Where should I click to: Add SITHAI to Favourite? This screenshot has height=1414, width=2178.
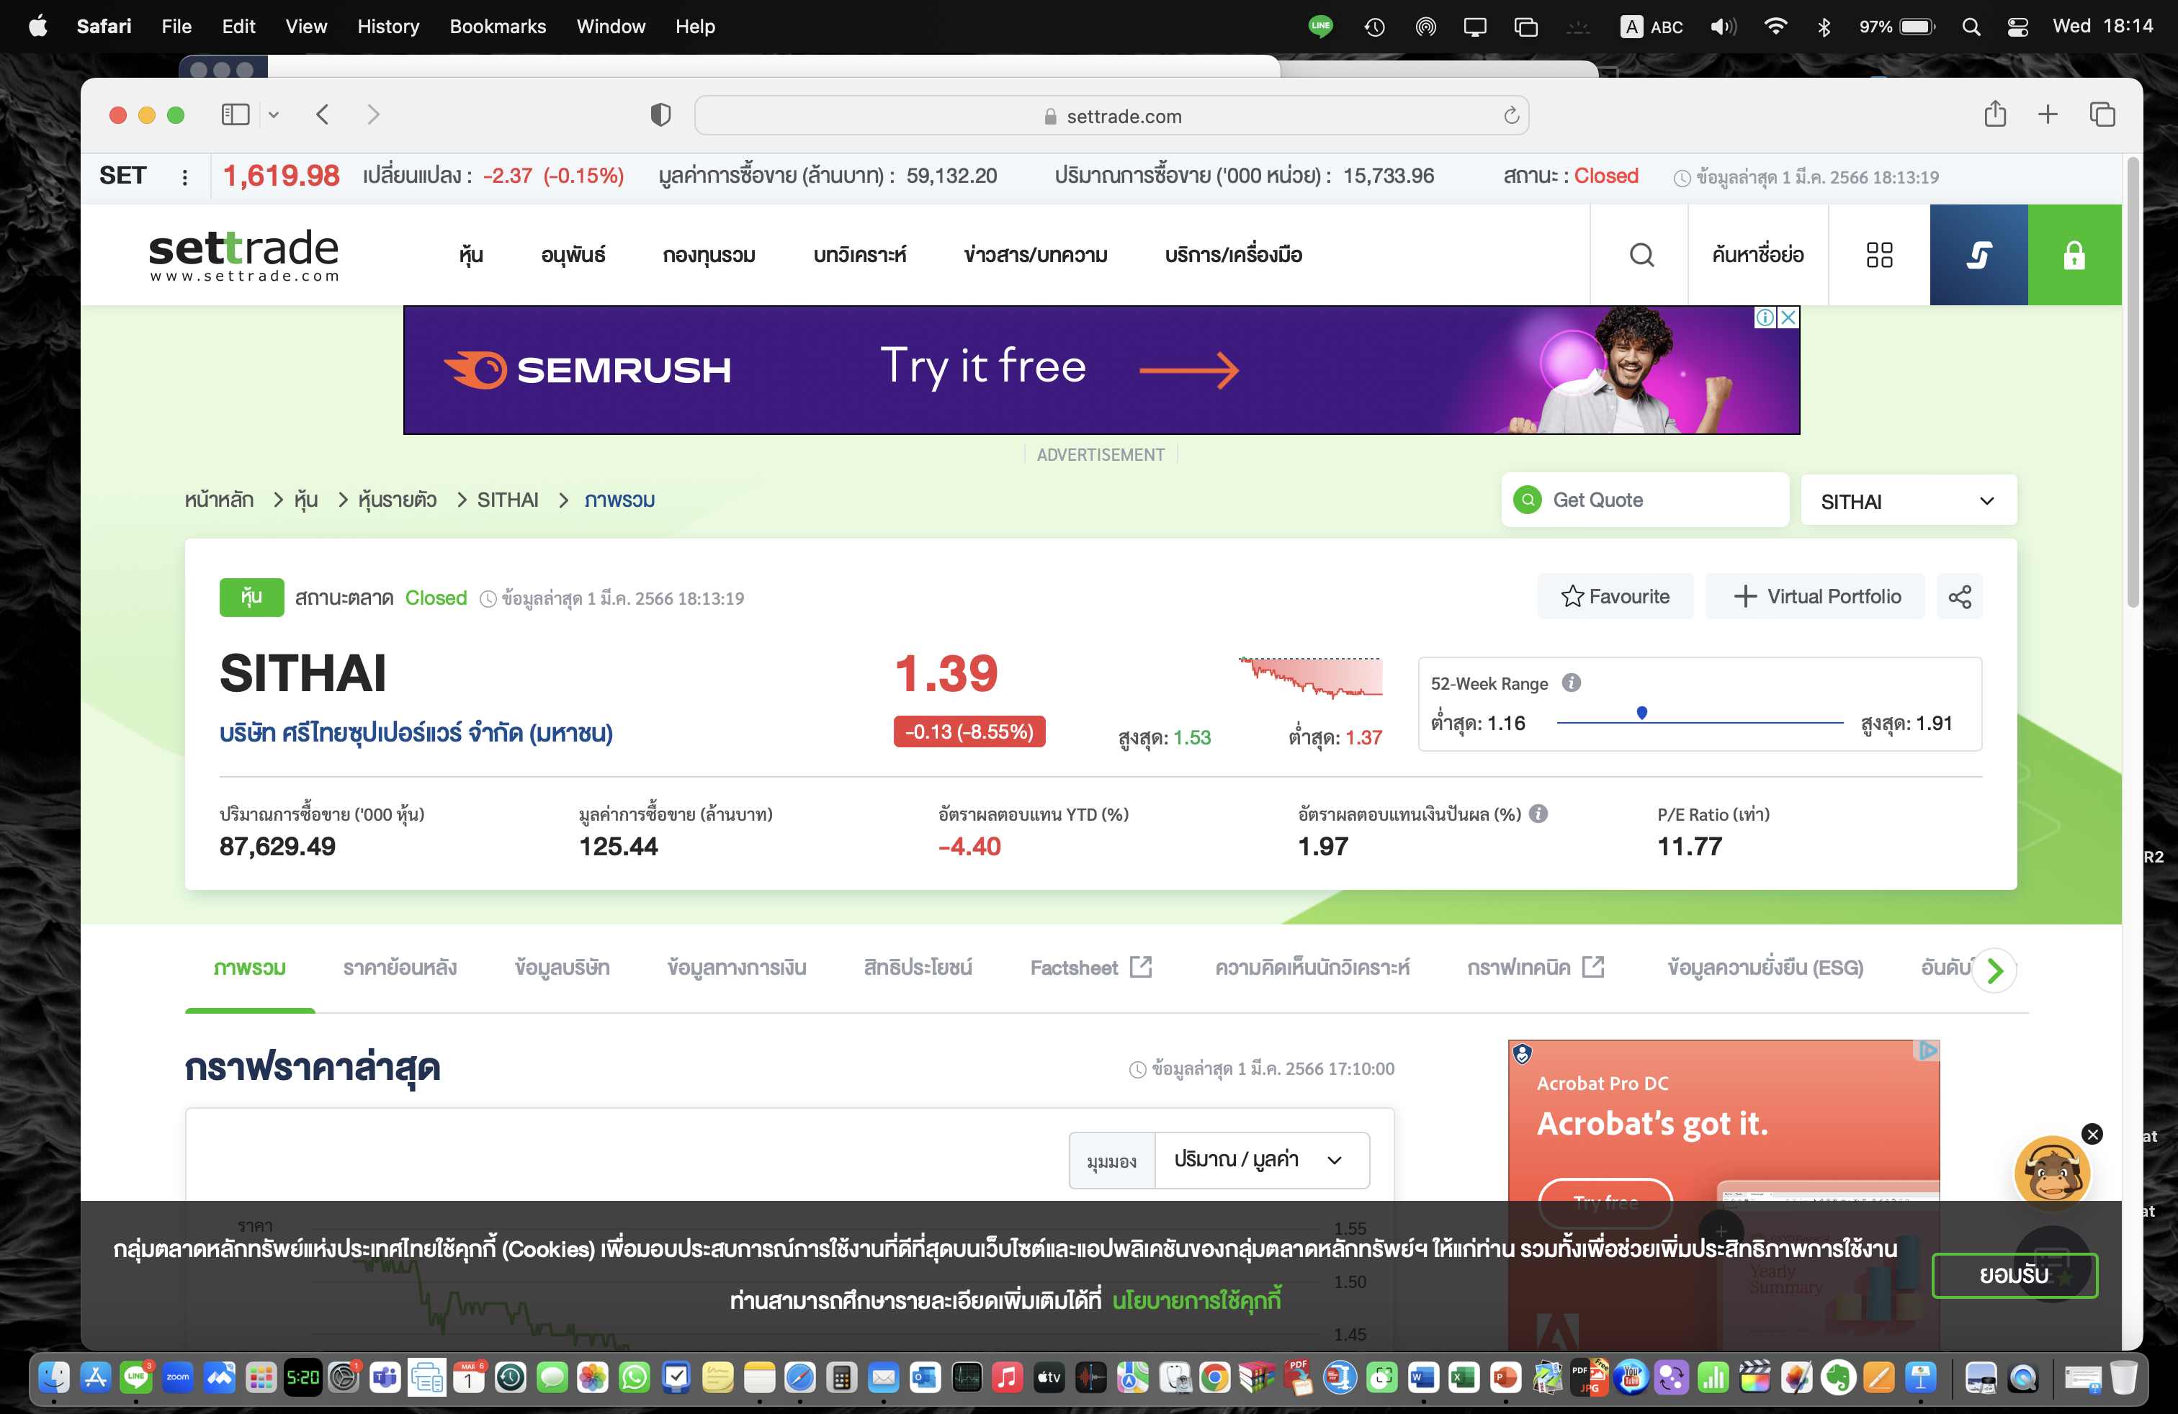point(1615,598)
